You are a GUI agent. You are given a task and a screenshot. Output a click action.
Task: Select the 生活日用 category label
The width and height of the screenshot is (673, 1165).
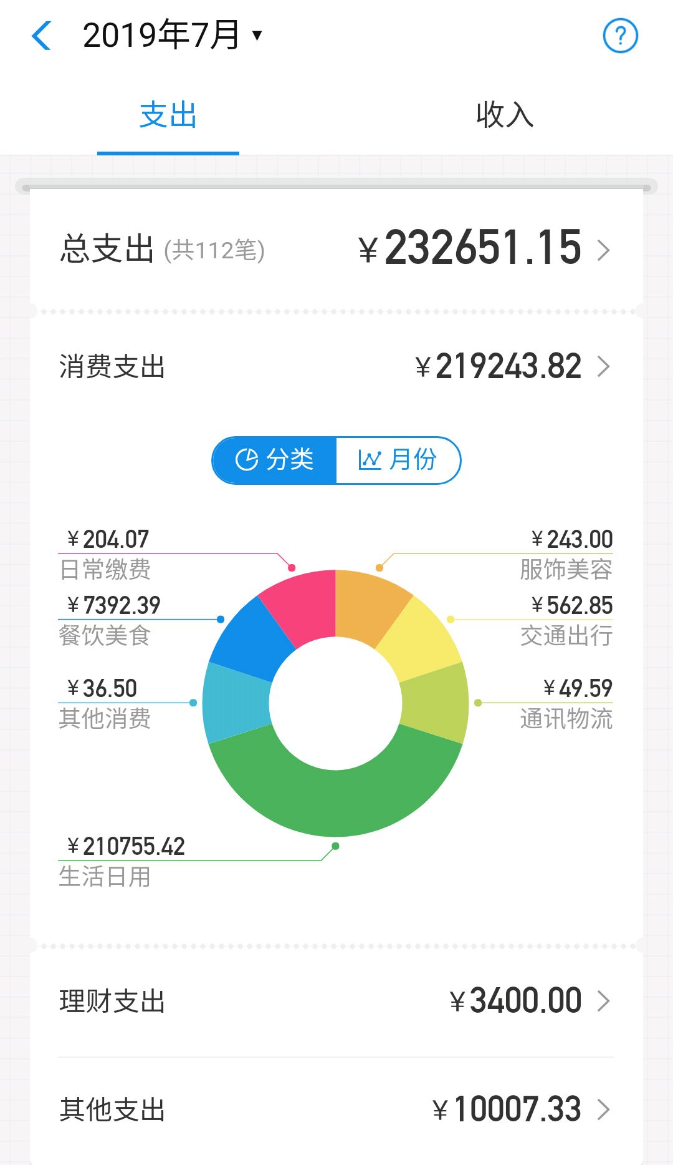click(105, 877)
